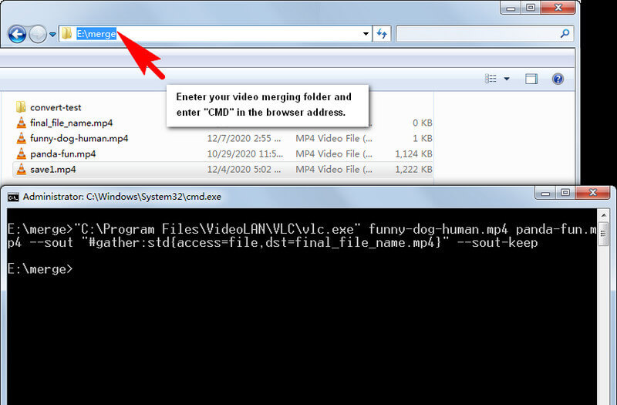Screen dimensions: 617x405
Task: Click the E:\merge> prompt line in cmd
Action: click(40, 269)
